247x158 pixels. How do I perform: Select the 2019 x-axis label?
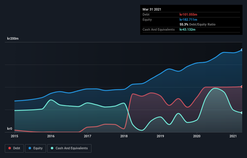pyautogui.click(x=160, y=136)
